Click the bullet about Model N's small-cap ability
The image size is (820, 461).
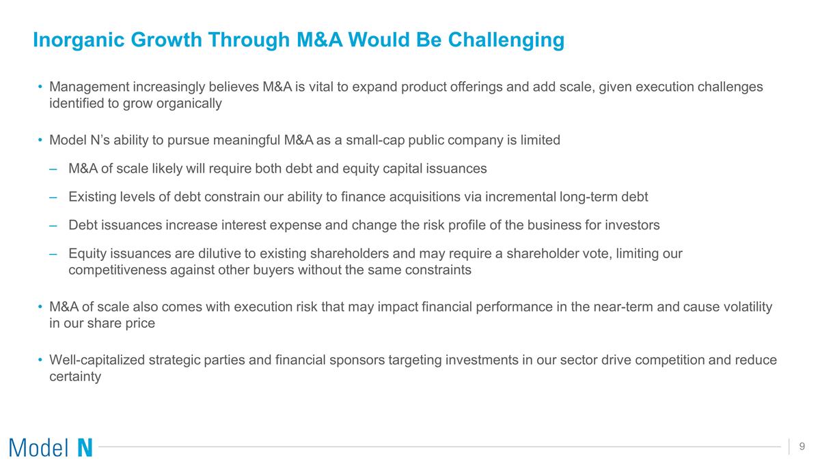(x=305, y=140)
